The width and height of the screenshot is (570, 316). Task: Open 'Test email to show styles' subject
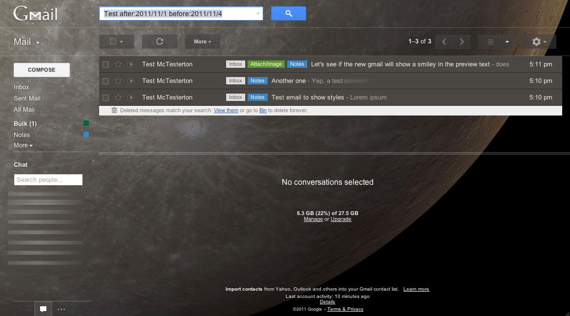pos(308,98)
